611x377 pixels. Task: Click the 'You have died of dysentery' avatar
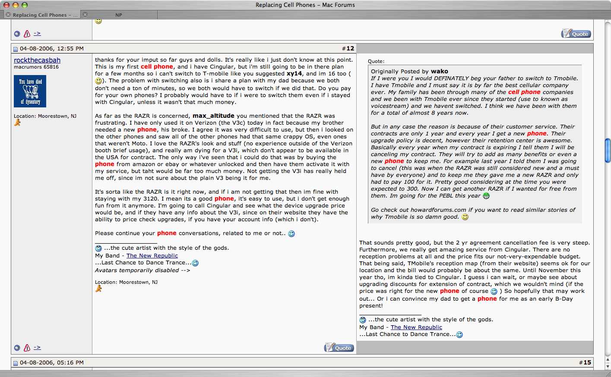[30, 91]
